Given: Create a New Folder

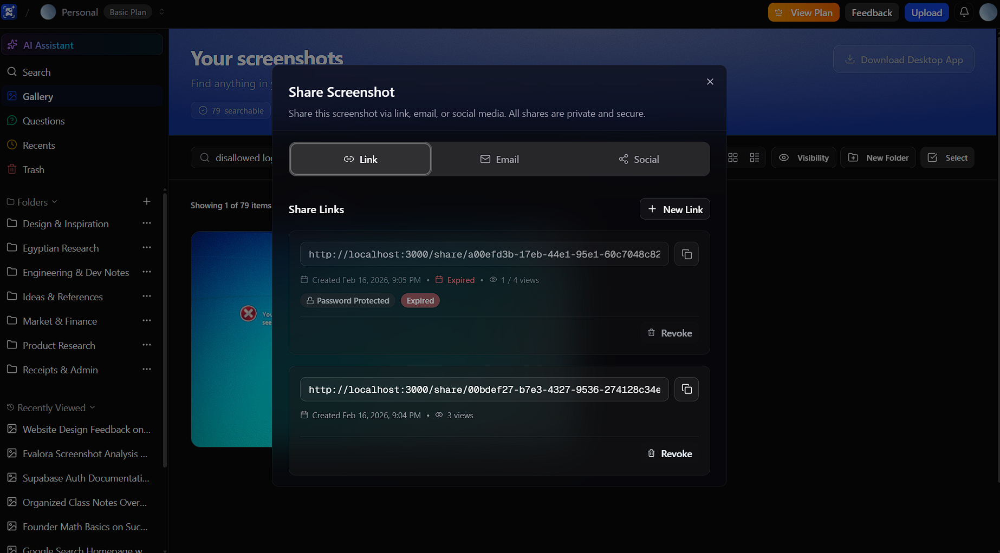Looking at the screenshot, I should [878, 157].
